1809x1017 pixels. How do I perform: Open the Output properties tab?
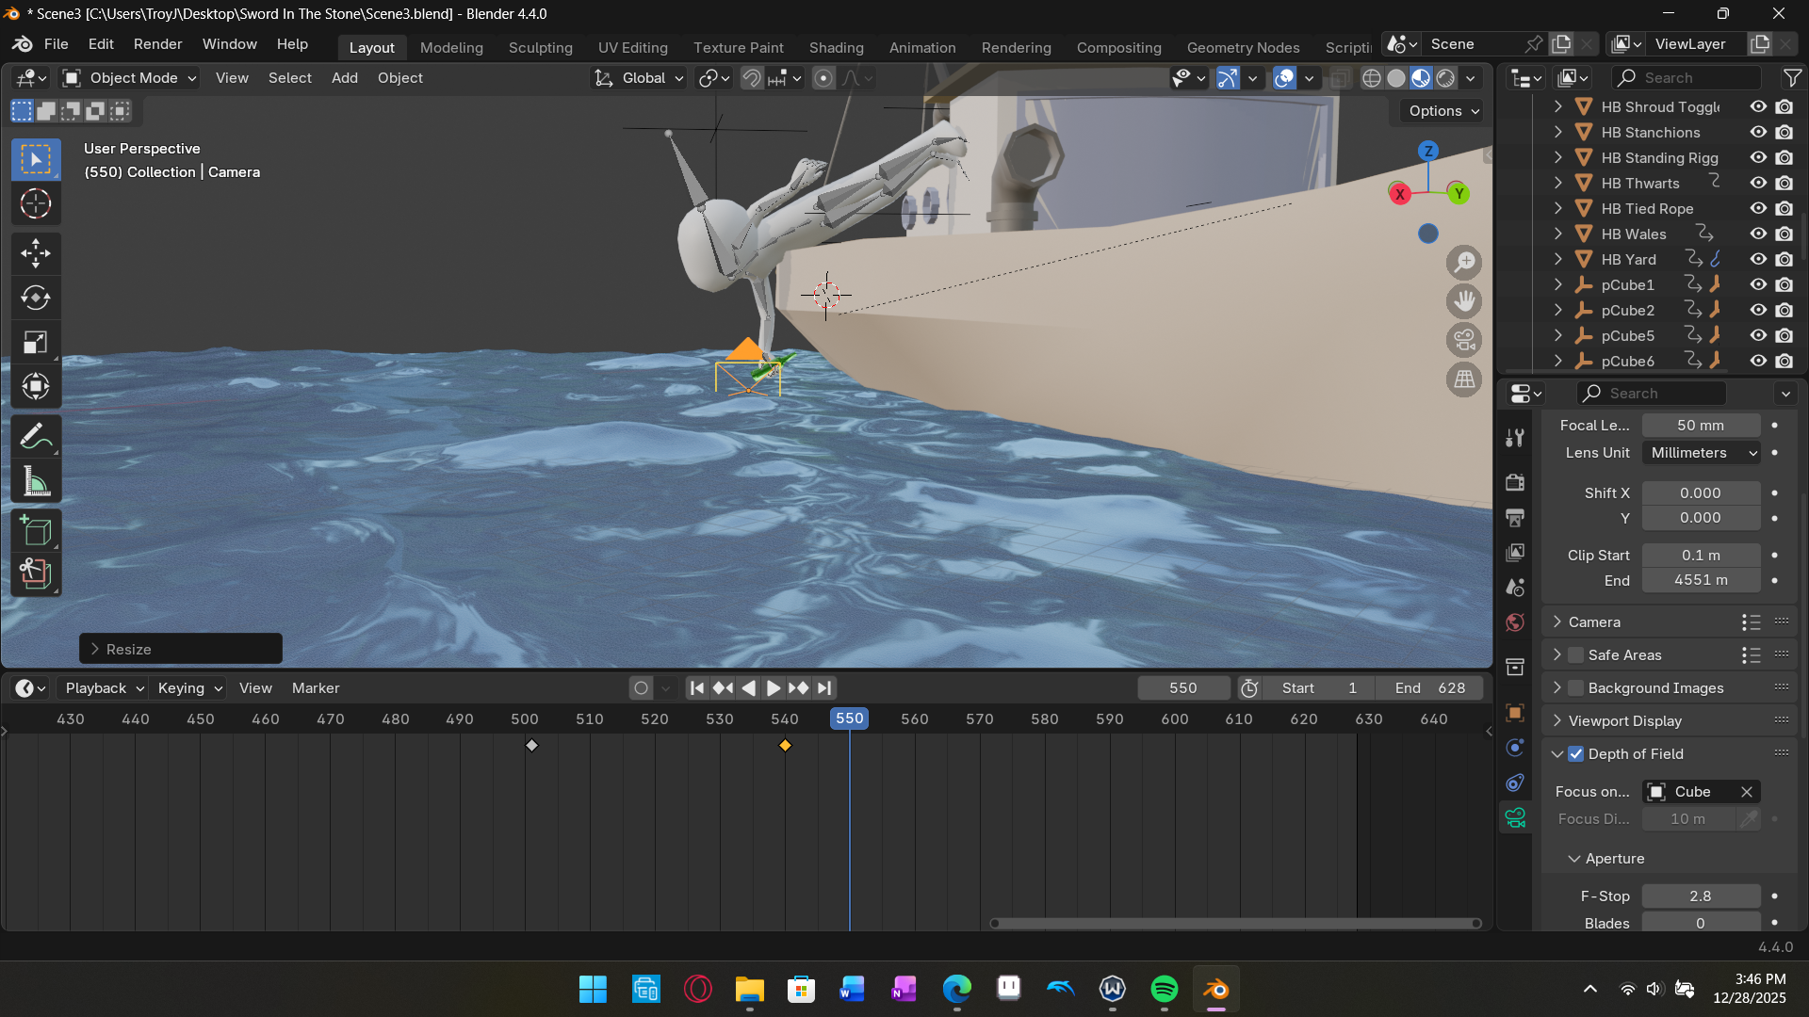click(1515, 517)
